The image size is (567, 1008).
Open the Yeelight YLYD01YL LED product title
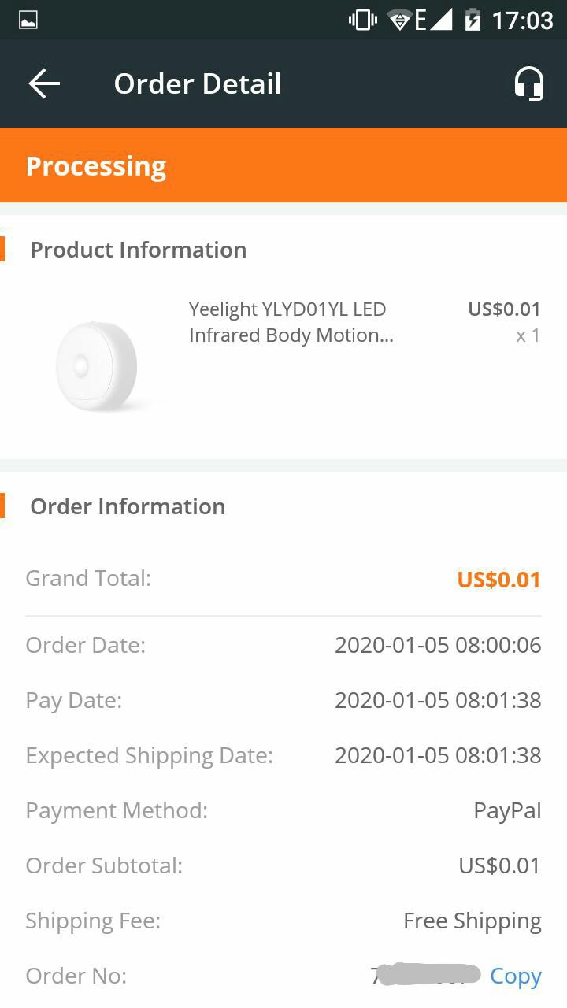291,322
